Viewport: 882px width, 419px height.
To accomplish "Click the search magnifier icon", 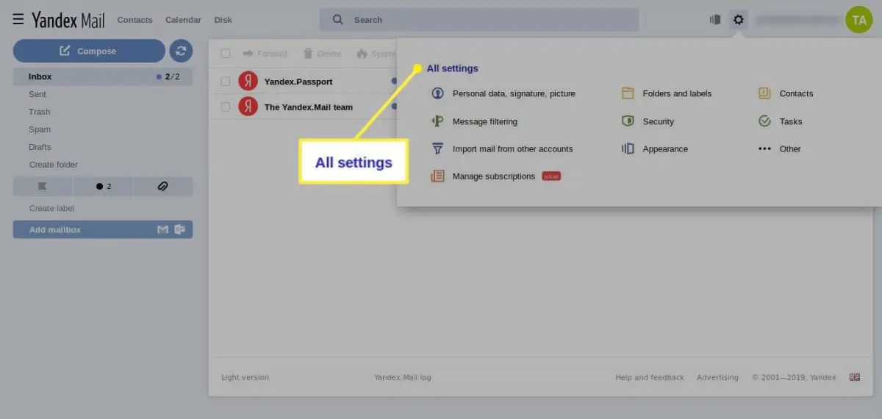I will click(x=338, y=20).
